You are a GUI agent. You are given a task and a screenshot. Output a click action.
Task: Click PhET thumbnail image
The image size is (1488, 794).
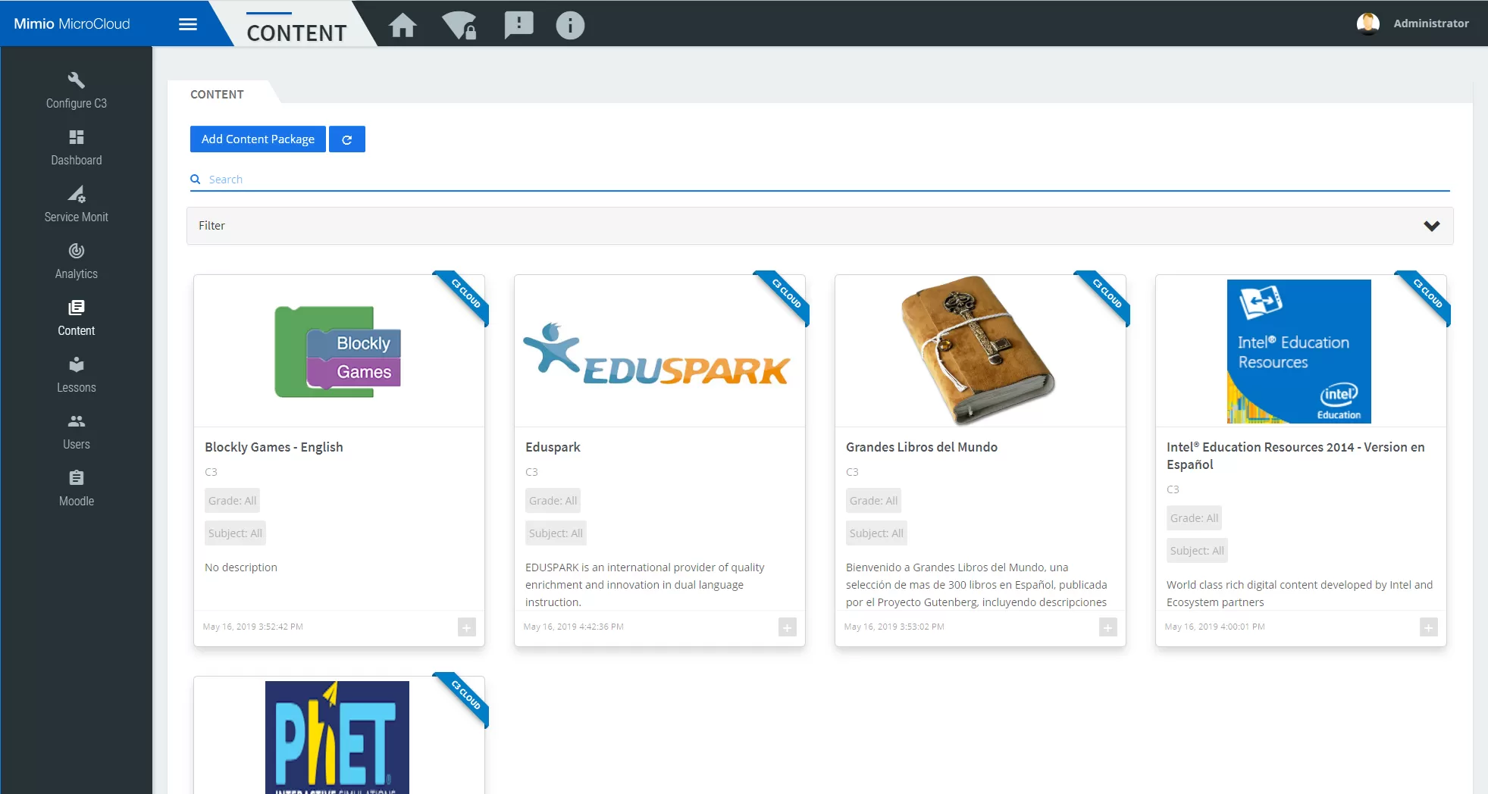(x=337, y=737)
